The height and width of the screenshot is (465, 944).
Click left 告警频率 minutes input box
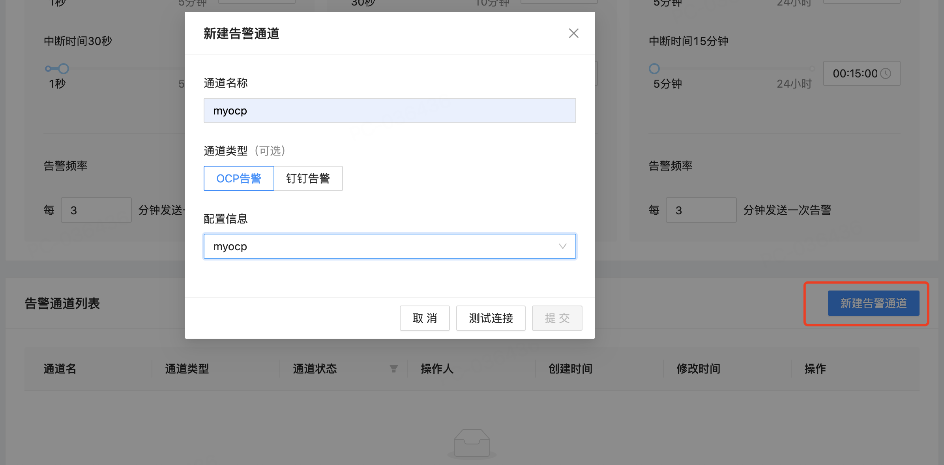[x=96, y=210]
